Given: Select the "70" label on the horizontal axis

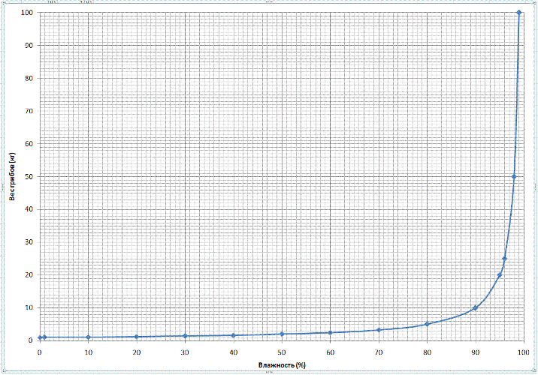Looking at the screenshot, I should (379, 352).
